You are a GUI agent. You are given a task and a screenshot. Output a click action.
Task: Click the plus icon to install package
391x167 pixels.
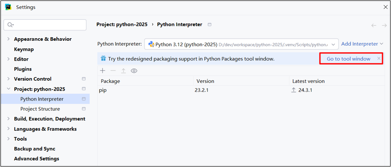103,70
